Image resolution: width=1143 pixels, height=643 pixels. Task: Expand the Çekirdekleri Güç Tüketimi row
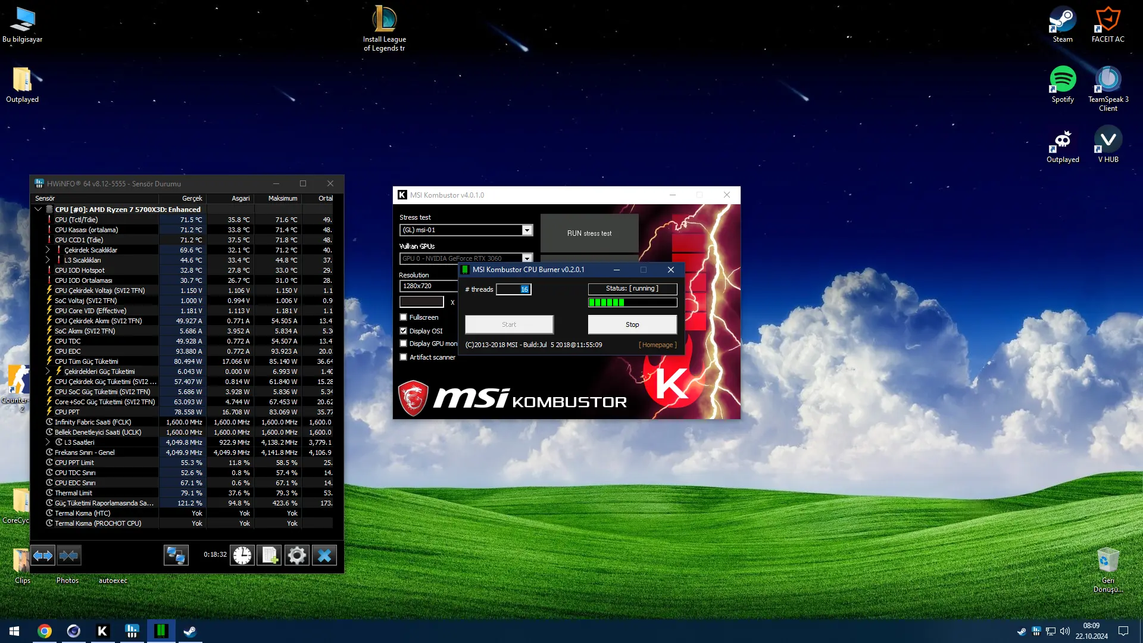point(48,372)
